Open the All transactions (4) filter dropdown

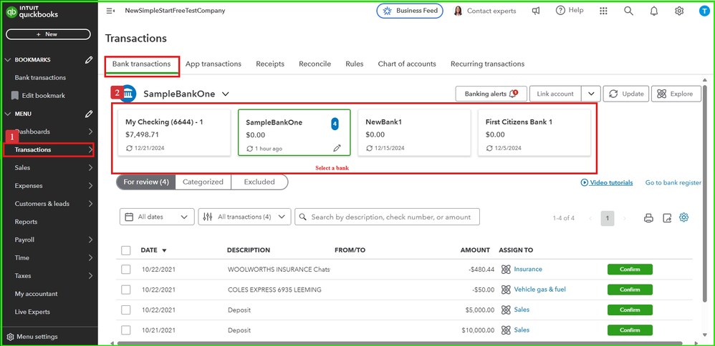pyautogui.click(x=244, y=217)
